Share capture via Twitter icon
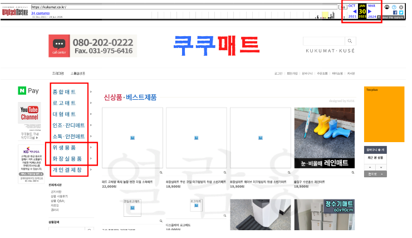This screenshot has height=238, width=412. tap(401, 12)
